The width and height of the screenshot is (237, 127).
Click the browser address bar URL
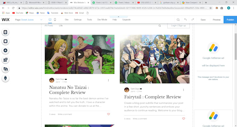[114, 8]
